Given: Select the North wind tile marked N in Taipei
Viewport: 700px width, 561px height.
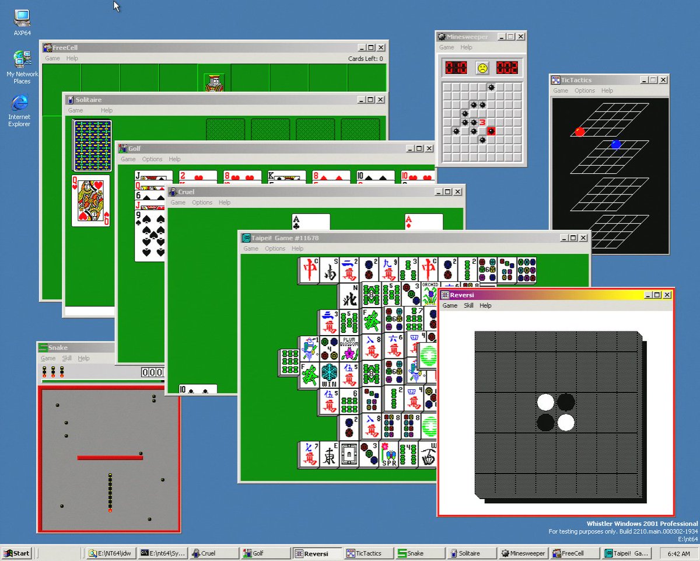Looking at the screenshot, I should (349, 296).
